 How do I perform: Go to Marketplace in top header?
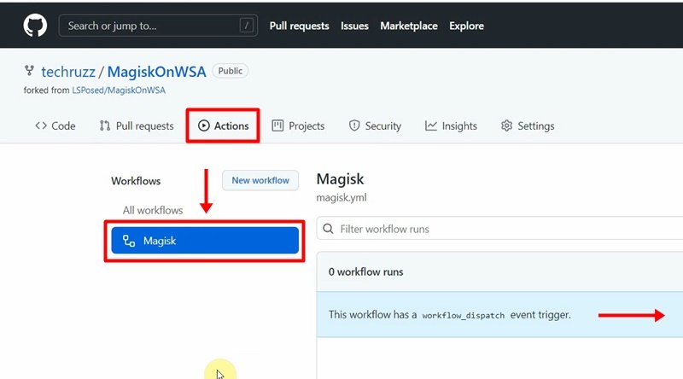[x=409, y=26]
